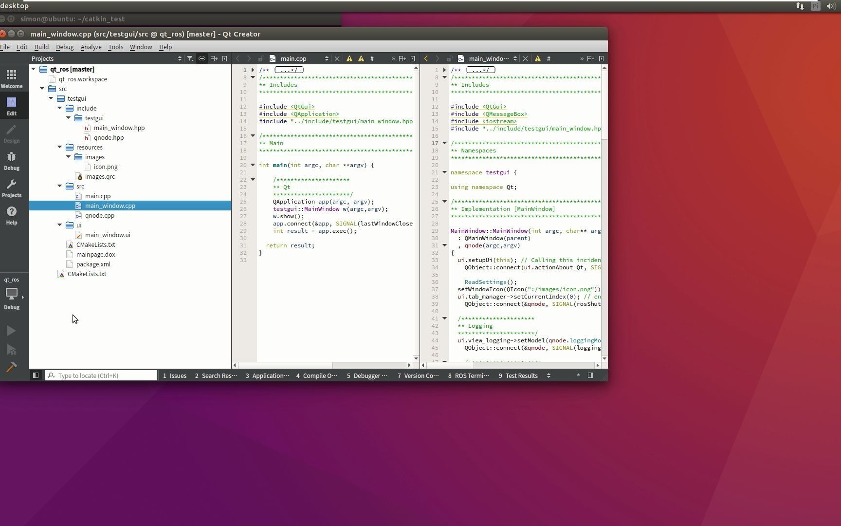
Task: Click the first warning icon in main.cpp toolbar
Action: pyautogui.click(x=349, y=58)
